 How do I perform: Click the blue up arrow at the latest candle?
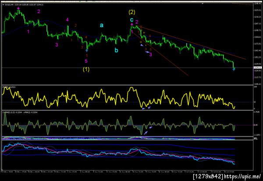[234, 69]
